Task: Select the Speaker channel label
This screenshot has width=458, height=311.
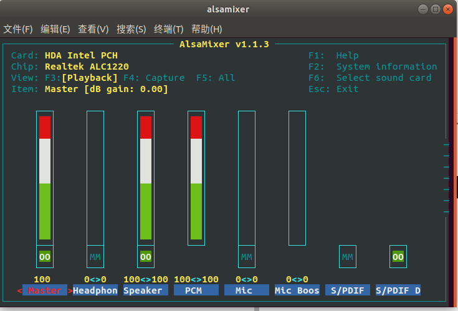Action: (146, 290)
